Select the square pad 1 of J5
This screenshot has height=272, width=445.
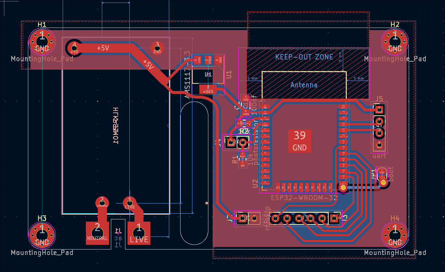(379, 109)
